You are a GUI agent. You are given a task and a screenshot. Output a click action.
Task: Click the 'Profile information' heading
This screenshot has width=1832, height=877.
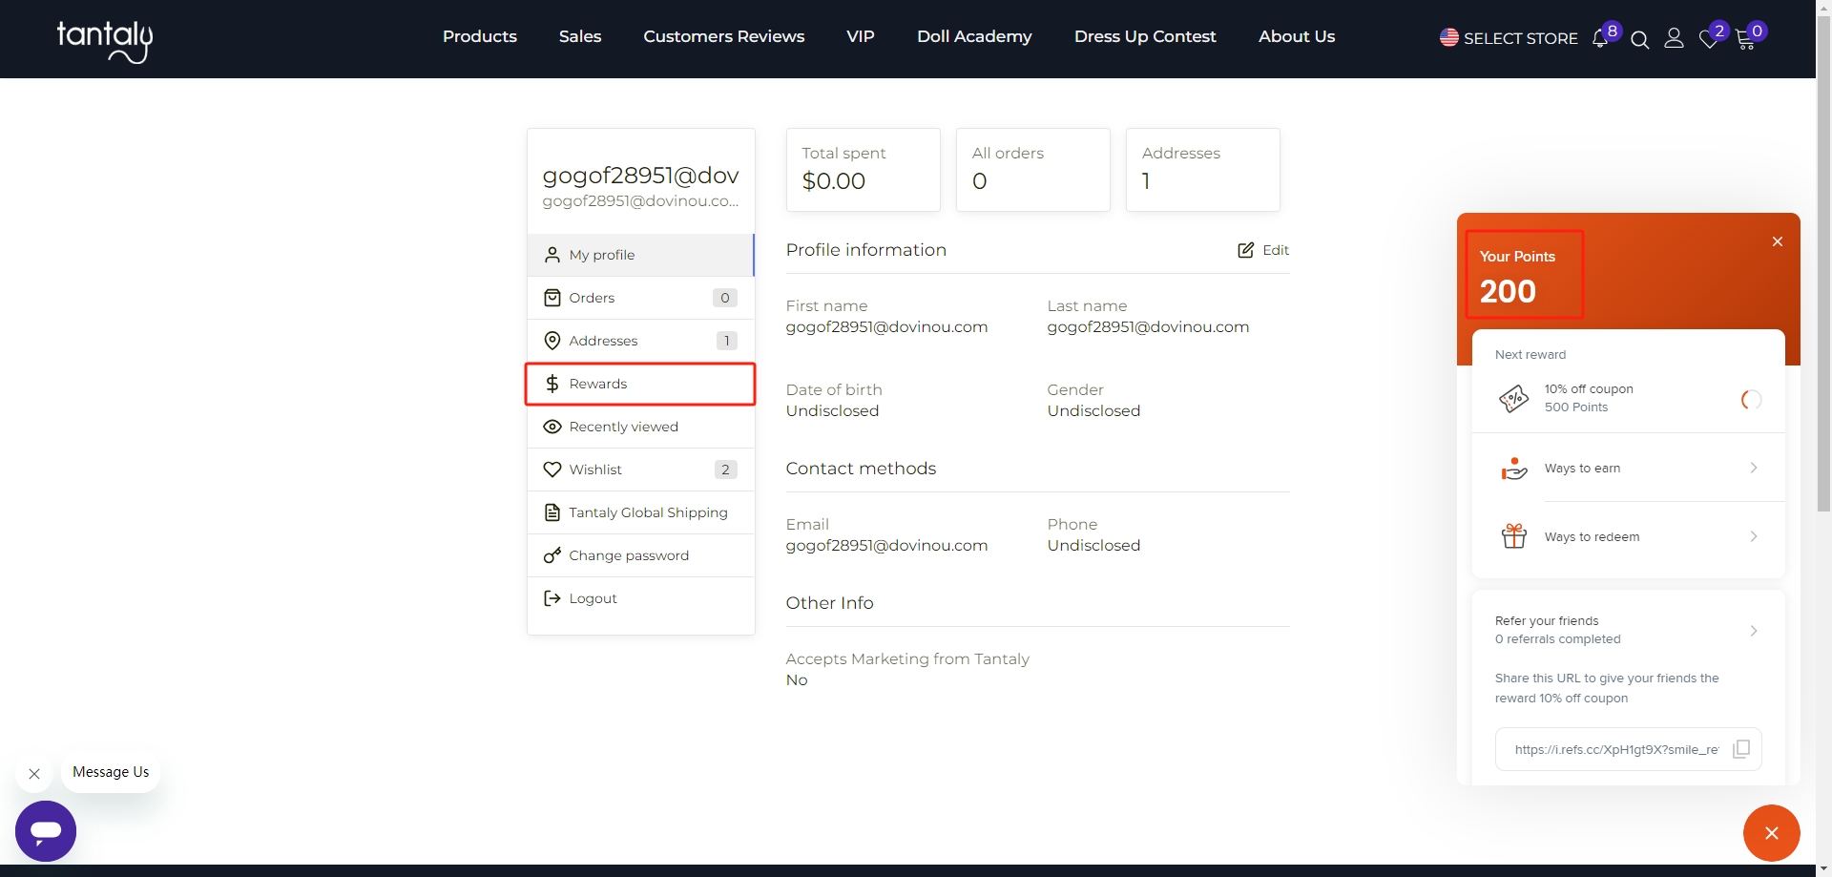[865, 250]
